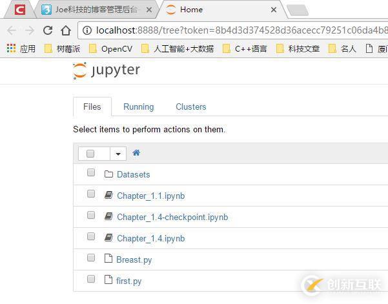Toggle the select-all checkbox

click(x=90, y=154)
